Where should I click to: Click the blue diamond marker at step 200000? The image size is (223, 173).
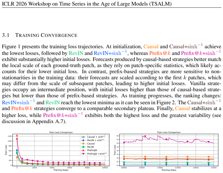[124, 164]
